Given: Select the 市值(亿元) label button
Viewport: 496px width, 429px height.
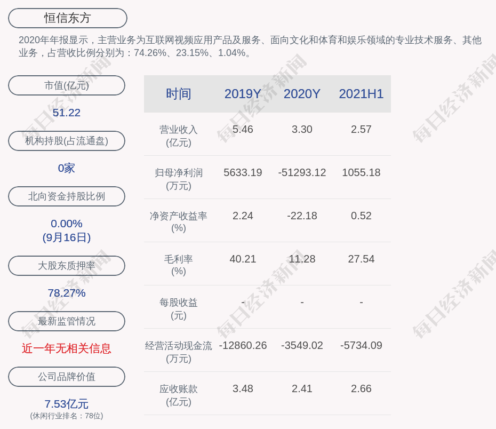Looking at the screenshot, I should click(x=67, y=85).
